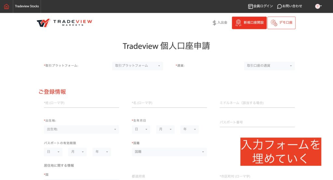
Task: Click the デモ口座 demo account button
Action: click(281, 23)
